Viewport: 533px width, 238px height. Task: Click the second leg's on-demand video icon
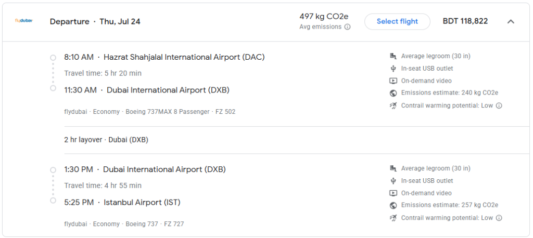[394, 193]
